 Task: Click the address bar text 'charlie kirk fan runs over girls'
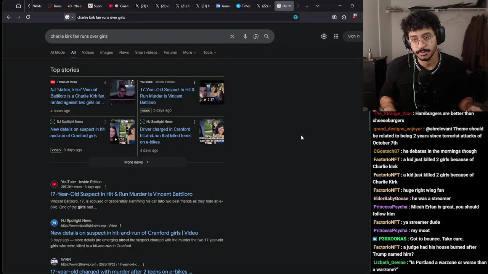point(101,17)
